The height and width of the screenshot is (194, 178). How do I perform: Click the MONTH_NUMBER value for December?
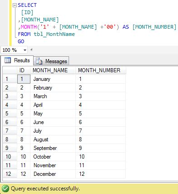pyautogui.click(x=100, y=174)
